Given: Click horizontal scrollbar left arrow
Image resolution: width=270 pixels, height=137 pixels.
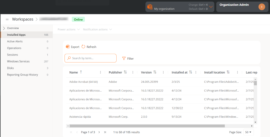Looking at the screenshot, I should (x=68, y=126).
